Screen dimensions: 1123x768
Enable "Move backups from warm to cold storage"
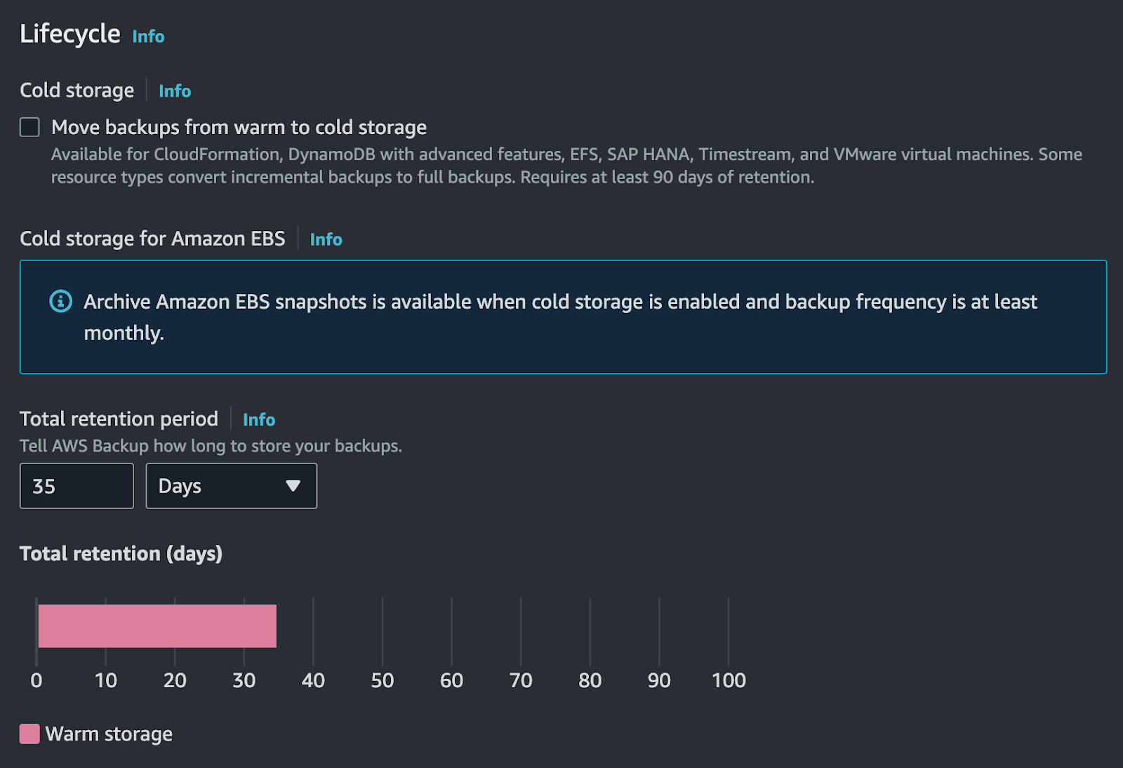click(x=29, y=126)
